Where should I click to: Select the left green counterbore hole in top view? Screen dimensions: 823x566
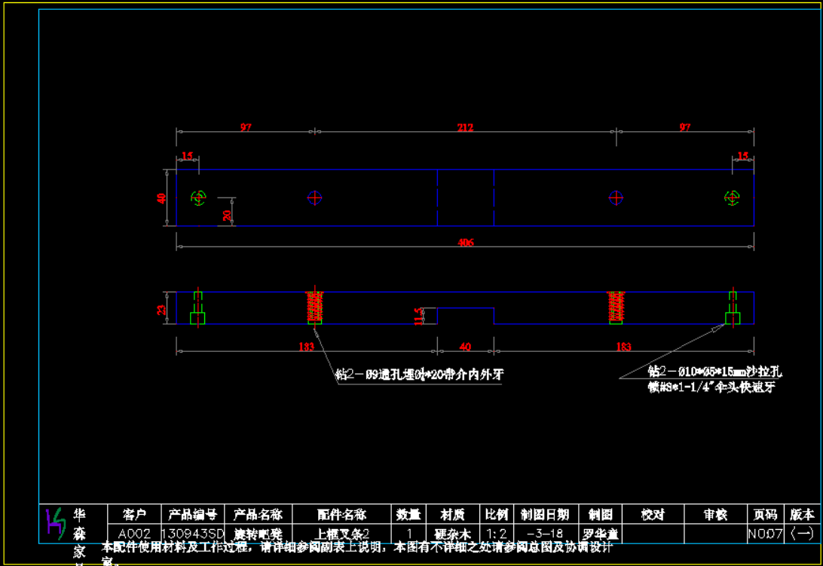click(x=198, y=197)
